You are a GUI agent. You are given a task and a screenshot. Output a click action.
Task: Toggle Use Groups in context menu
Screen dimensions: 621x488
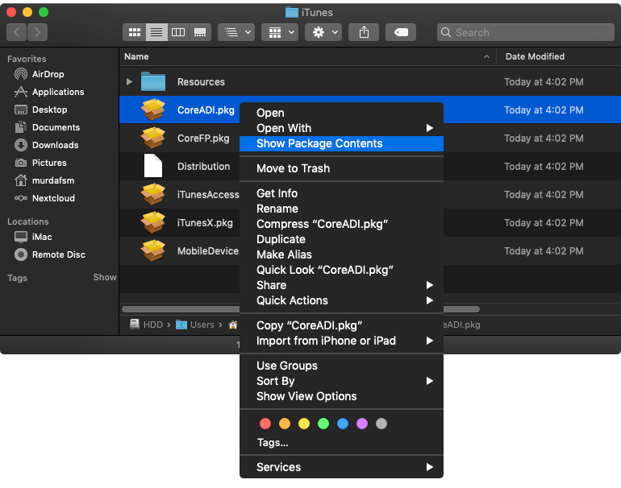(341, 366)
